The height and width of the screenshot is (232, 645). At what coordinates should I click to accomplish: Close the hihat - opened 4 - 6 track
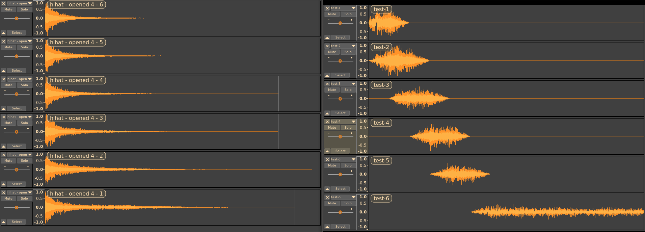pos(4,3)
